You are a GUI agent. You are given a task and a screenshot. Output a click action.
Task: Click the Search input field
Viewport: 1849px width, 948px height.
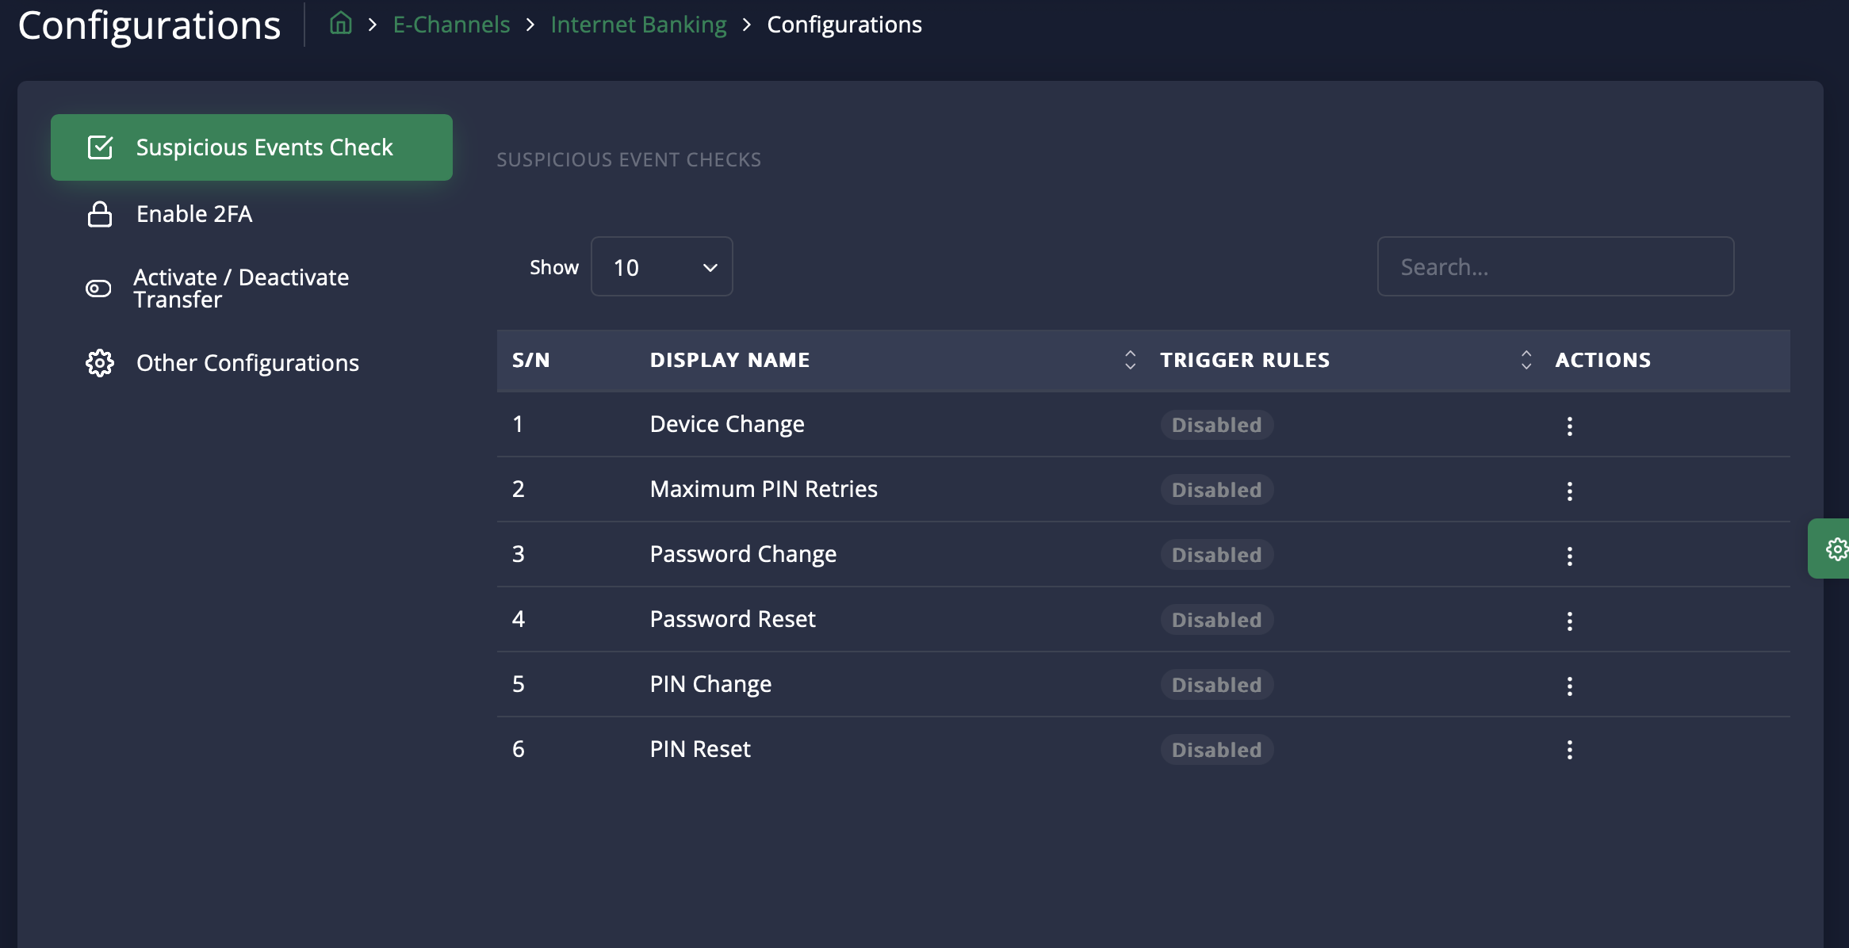click(1555, 267)
